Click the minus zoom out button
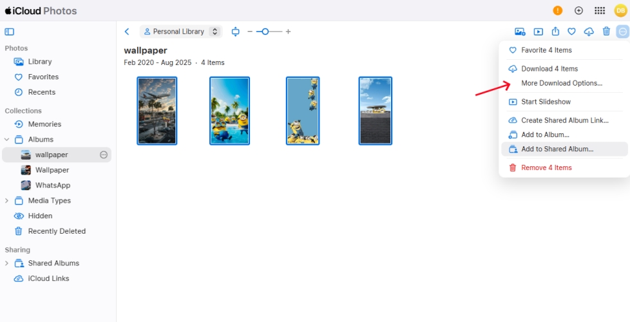The image size is (630, 322). [x=250, y=32]
